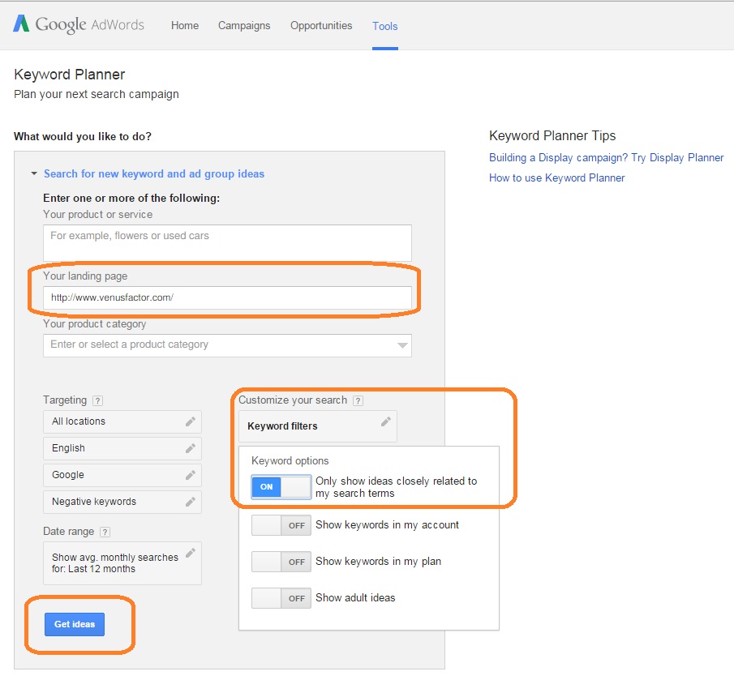Click help icon next to Targeting
This screenshot has height=680, width=734.
(x=97, y=400)
